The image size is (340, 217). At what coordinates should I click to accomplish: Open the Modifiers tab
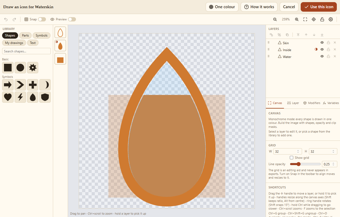312,103
